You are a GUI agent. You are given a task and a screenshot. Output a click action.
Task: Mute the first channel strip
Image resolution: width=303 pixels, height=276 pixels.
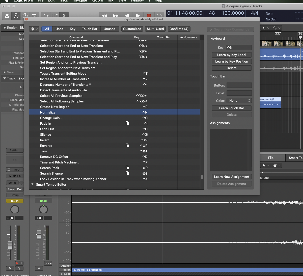click(10, 268)
